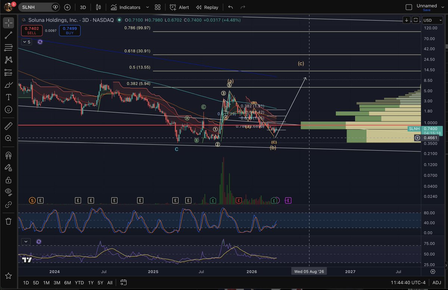Click the SLNH price label 0.7400
The width and height of the screenshot is (448, 290).
tap(424, 128)
